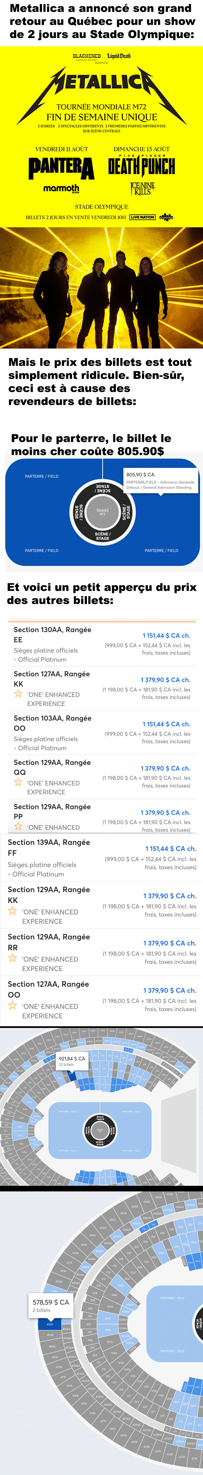203x1475 pixels.
Task: Select the 1 151,44 $ price for Section 130AA
Action: click(166, 635)
